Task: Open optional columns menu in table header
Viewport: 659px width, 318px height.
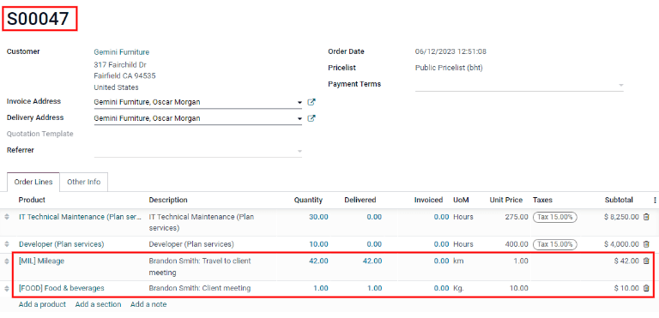Action: click(655, 200)
